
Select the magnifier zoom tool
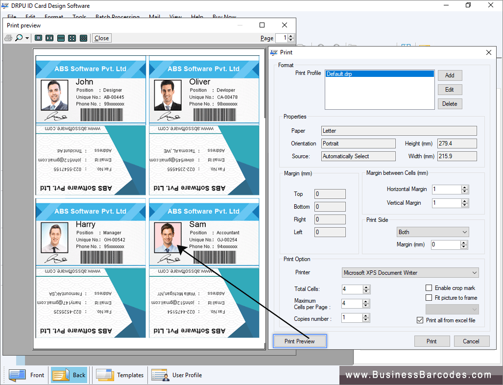(x=19, y=38)
